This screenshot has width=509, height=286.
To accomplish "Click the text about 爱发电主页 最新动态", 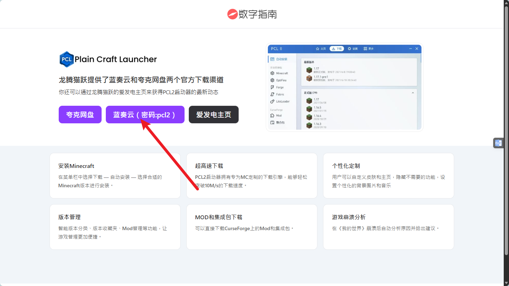I will (138, 92).
